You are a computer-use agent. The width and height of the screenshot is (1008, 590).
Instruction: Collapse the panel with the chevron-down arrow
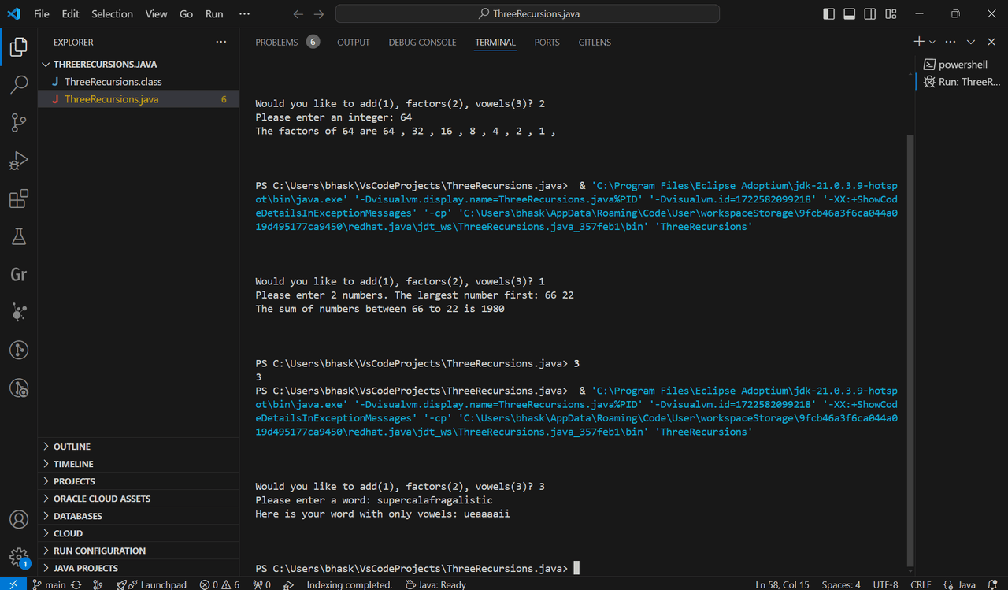click(970, 42)
